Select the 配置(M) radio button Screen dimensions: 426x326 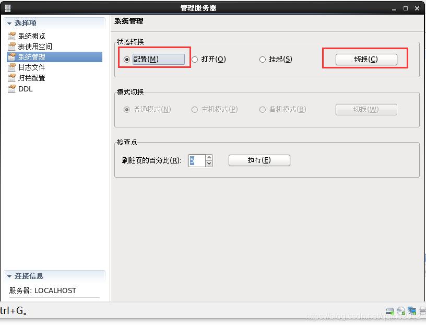(x=127, y=60)
